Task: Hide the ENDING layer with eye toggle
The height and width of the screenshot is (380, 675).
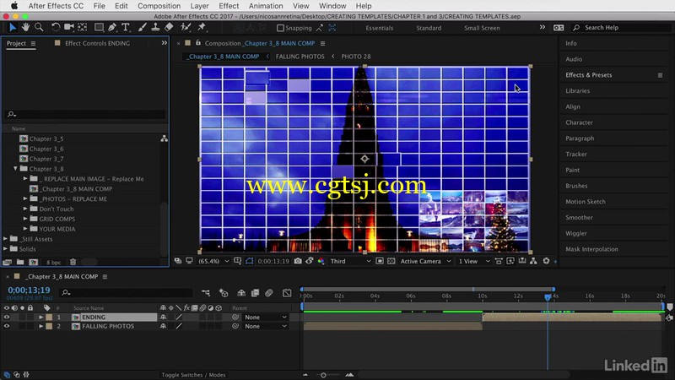Action: [x=7, y=318]
